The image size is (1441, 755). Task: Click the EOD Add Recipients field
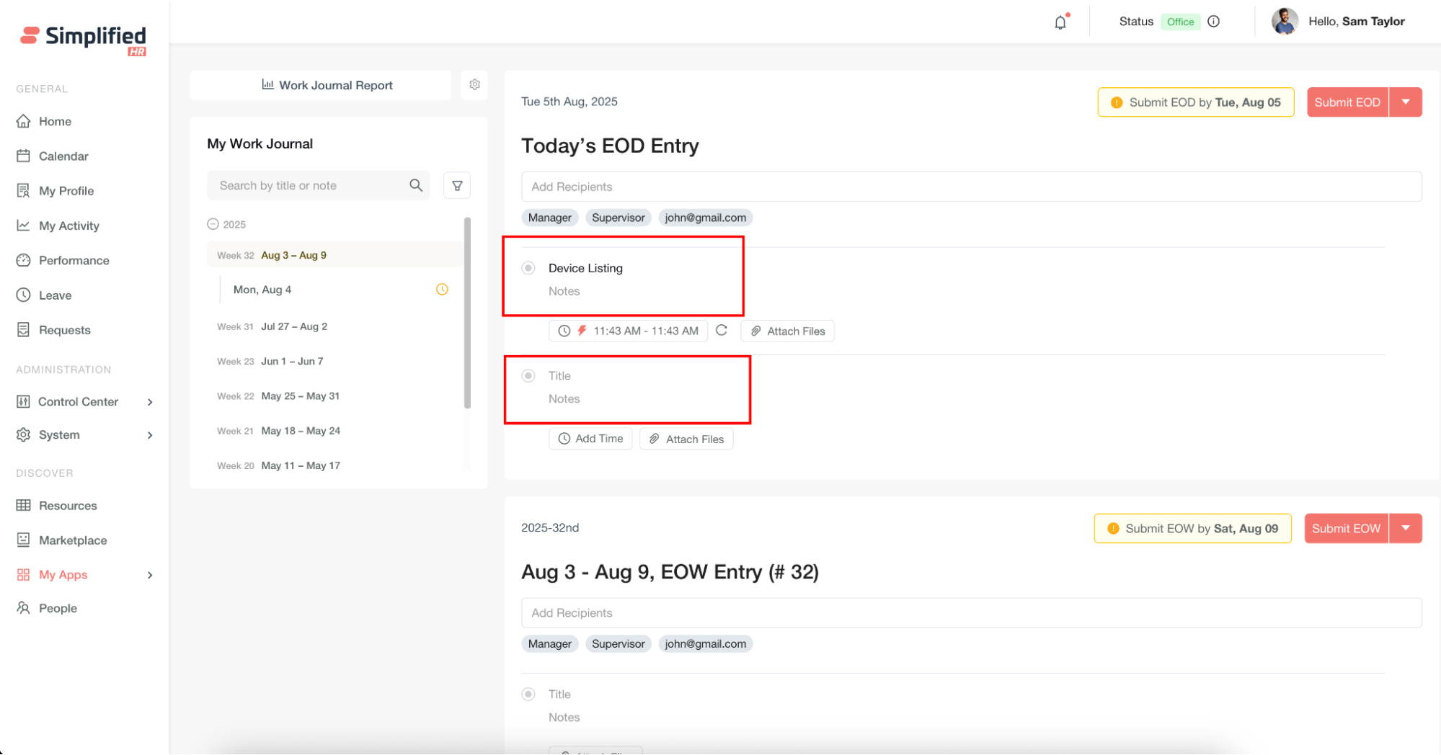click(970, 187)
